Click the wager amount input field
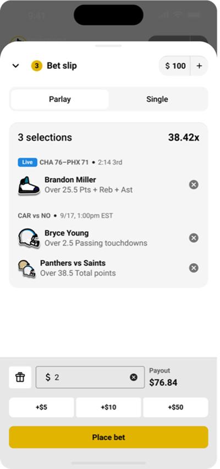The width and height of the screenshot is (220, 469). click(90, 377)
